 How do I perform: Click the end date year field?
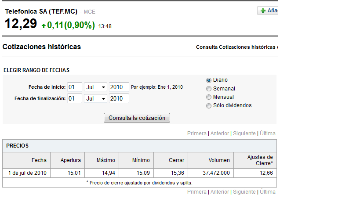tap(119, 99)
